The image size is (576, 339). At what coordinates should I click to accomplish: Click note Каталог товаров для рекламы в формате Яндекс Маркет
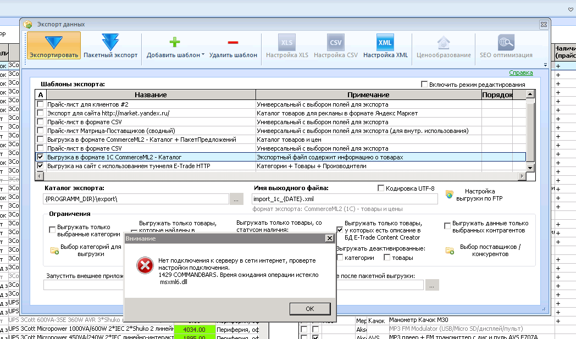coord(337,113)
